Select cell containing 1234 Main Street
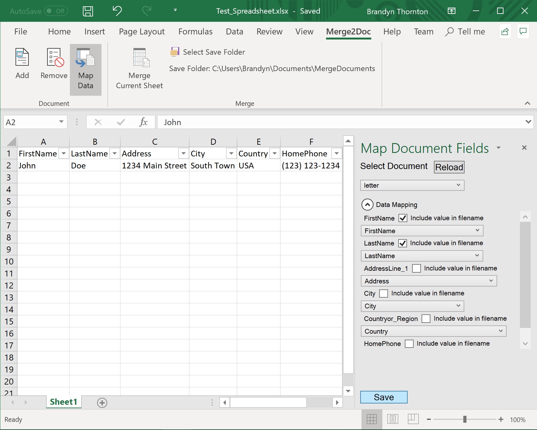 click(x=155, y=166)
